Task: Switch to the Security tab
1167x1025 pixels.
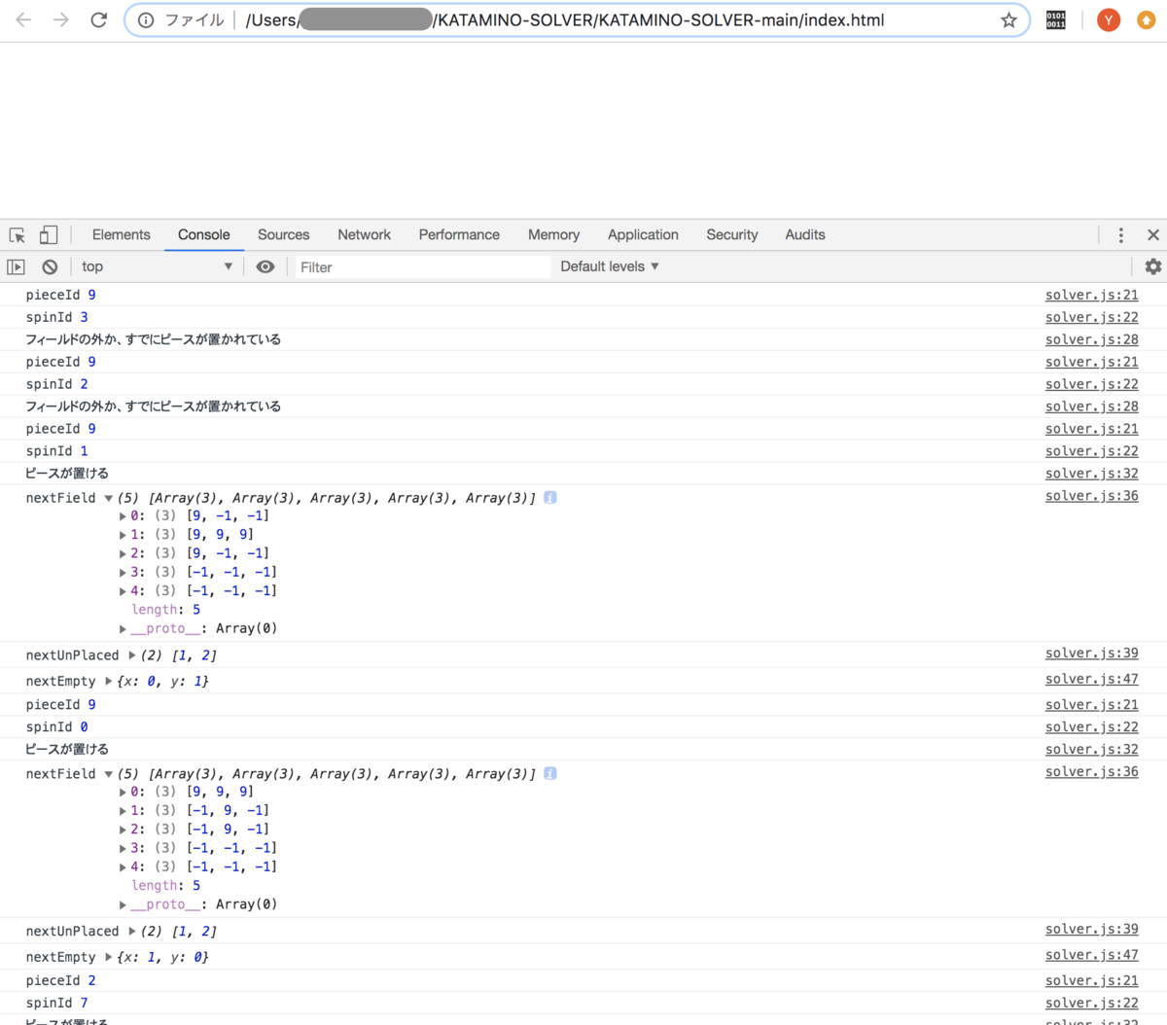Action: [x=732, y=235]
